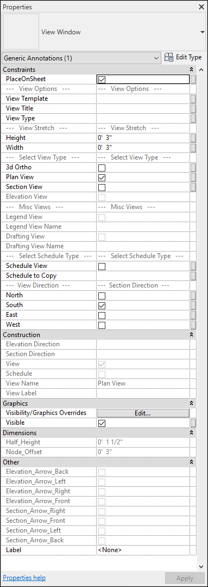The image size is (208, 587).
Task: Collapse the Graphics section chevron
Action: 192,403
